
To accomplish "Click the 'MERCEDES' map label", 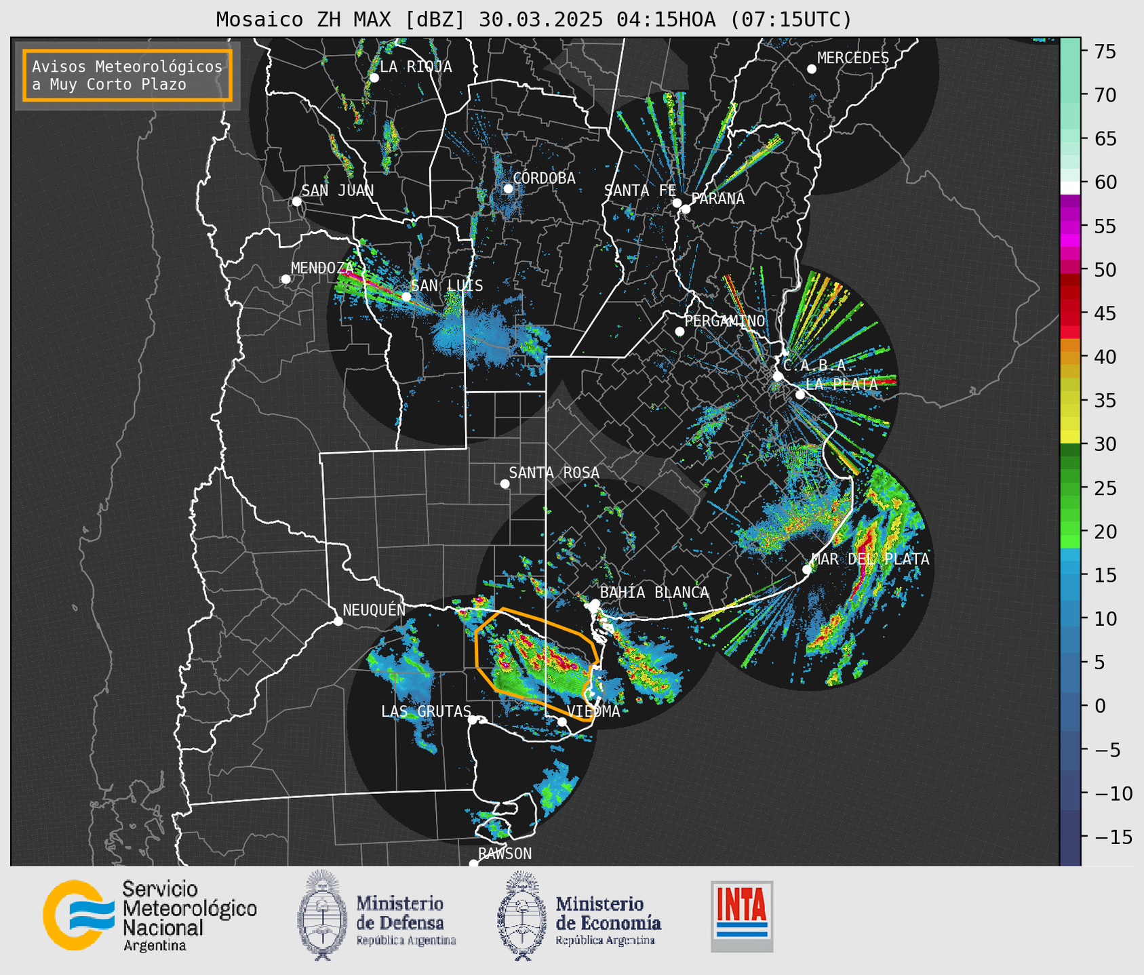I will (x=853, y=58).
